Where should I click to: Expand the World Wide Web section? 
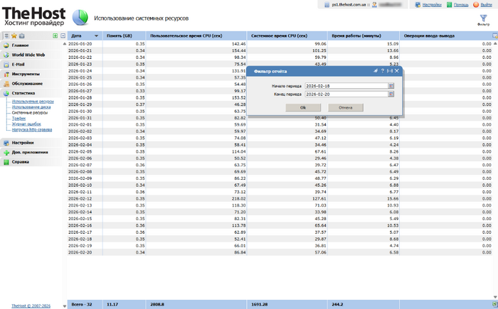tap(28, 54)
